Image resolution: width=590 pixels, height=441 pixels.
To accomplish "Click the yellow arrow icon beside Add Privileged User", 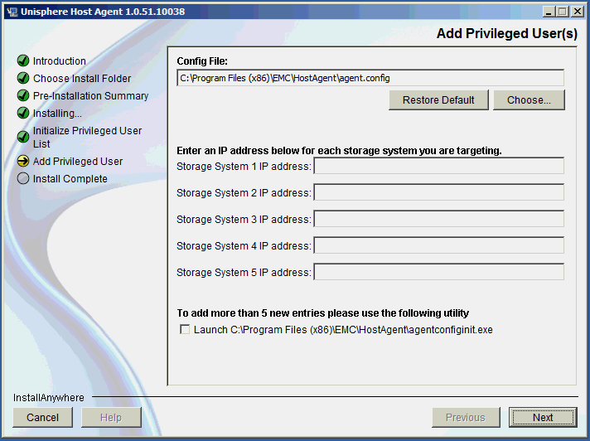I will pos(23,161).
